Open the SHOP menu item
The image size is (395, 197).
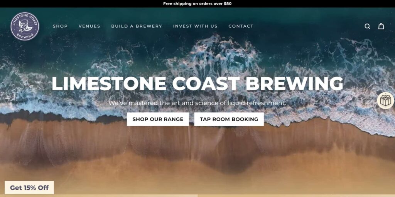pyautogui.click(x=60, y=26)
